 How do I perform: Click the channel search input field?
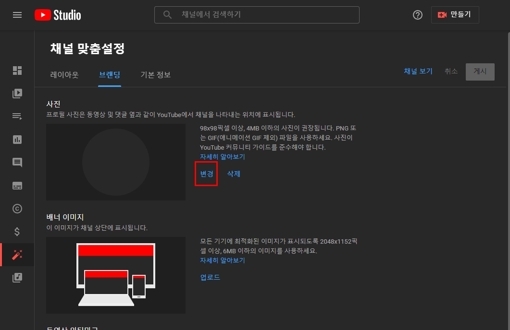click(257, 15)
